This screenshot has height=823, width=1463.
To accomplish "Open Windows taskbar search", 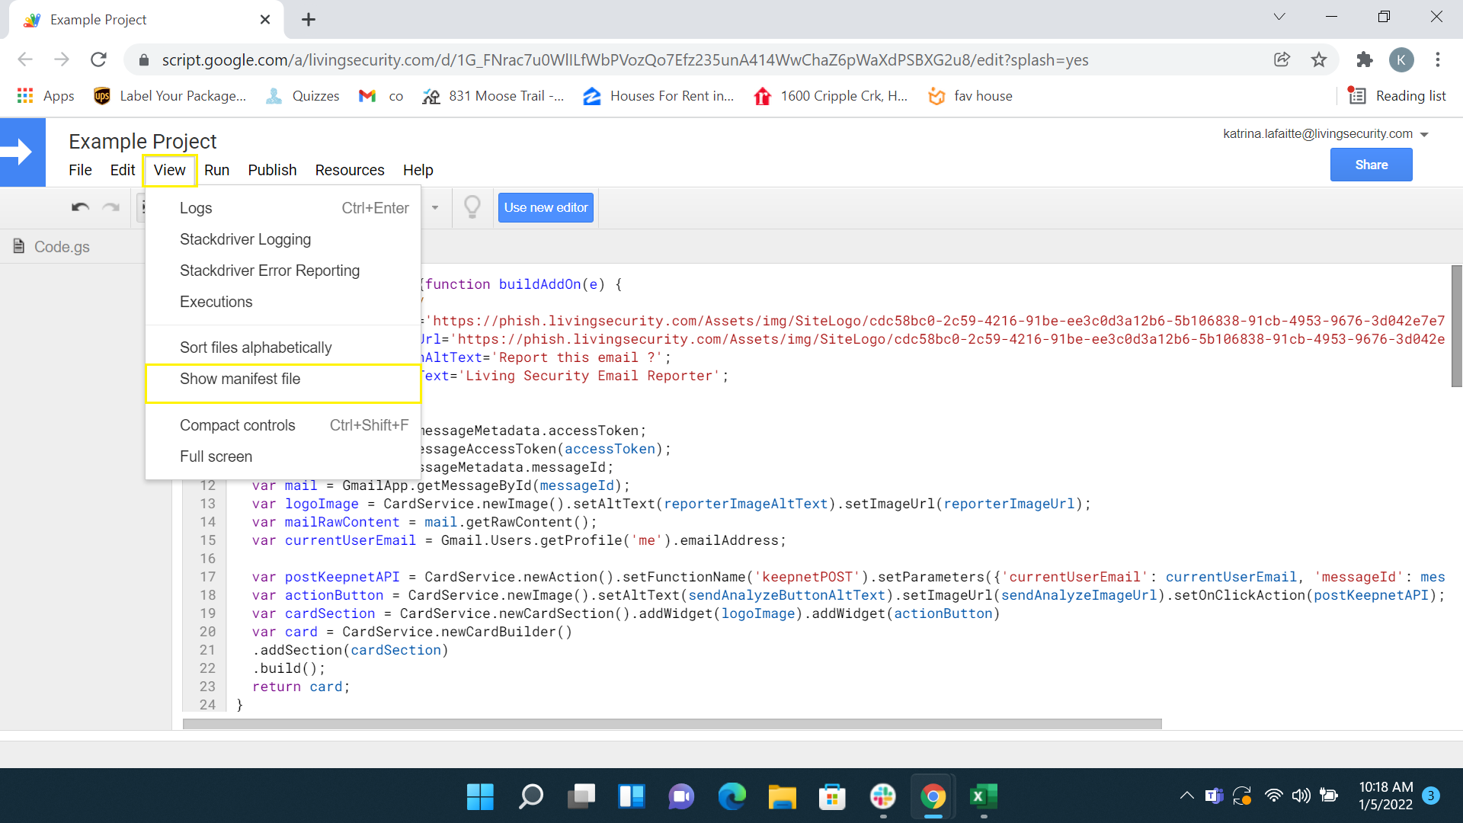I will [x=530, y=797].
